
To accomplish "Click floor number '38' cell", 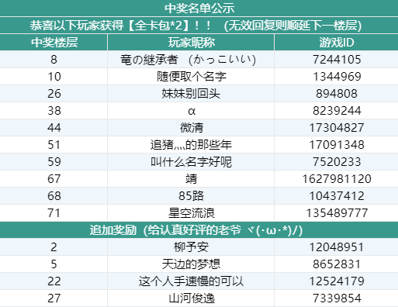I will 54,111.
